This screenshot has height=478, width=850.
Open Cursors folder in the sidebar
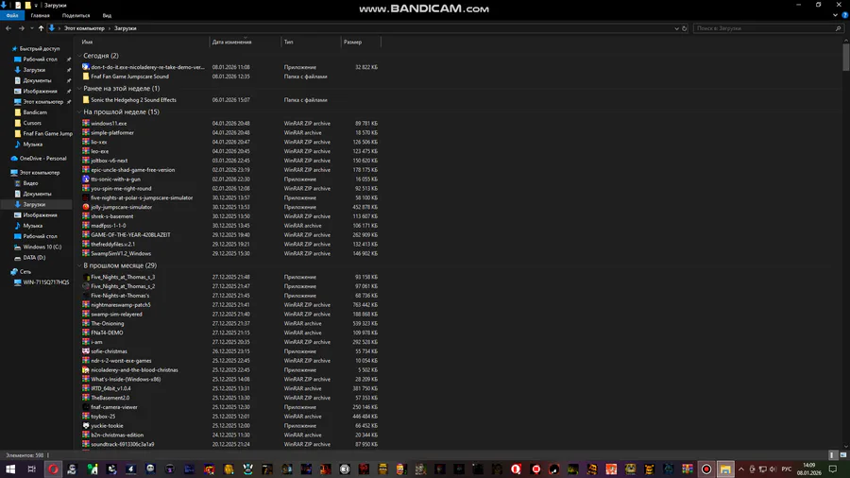27,123
